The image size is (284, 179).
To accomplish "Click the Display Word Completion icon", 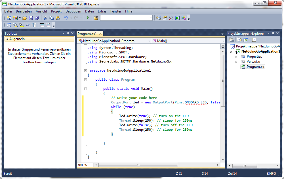I will (28, 25).
